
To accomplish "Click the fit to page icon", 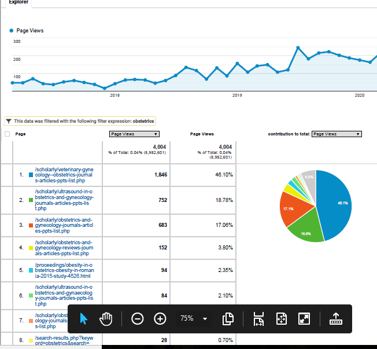I will coord(282,319).
